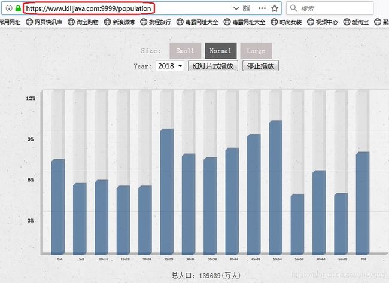Start the slideshow with 幻灯片式播放
This screenshot has height=283, width=389.
coord(213,66)
